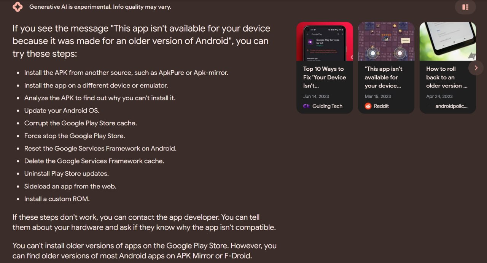Expand the carousel with the right chevron
The width and height of the screenshot is (487, 263).
click(x=476, y=68)
